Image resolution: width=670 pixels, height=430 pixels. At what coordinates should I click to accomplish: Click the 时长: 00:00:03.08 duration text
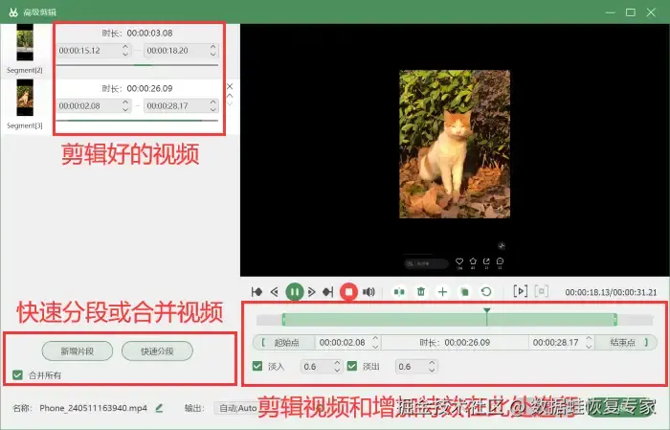pyautogui.click(x=137, y=33)
